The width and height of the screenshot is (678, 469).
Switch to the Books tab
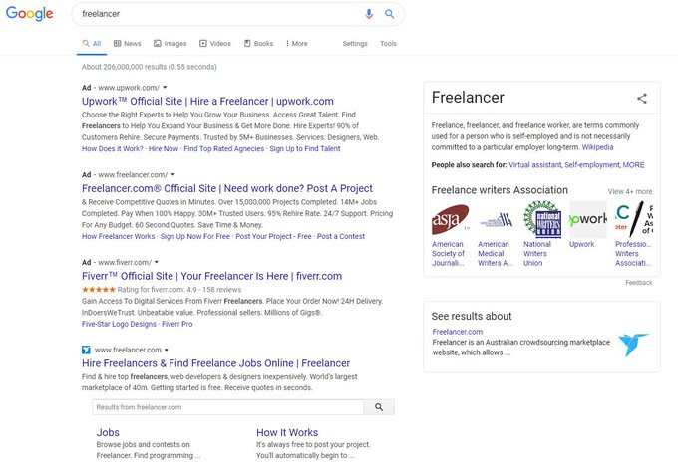[x=258, y=43]
